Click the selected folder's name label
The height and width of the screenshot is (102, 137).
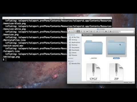116,58
